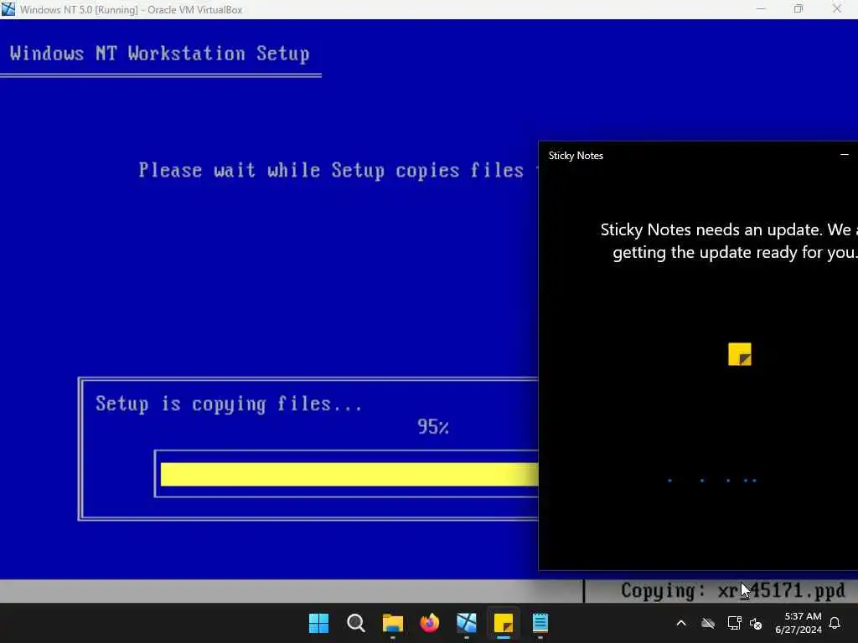Click the VirtualBox icon in the title bar
Screen dimensions: 858x643
pos(8,9)
